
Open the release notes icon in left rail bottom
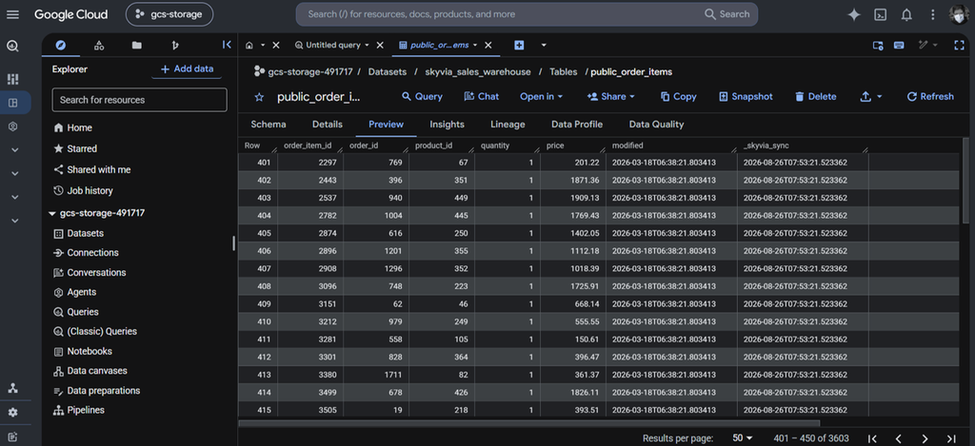click(x=13, y=436)
